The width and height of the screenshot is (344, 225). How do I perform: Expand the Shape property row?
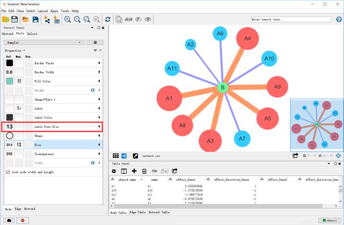click(x=99, y=136)
